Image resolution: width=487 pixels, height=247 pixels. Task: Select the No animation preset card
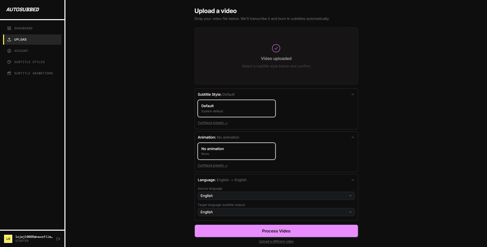click(236, 151)
